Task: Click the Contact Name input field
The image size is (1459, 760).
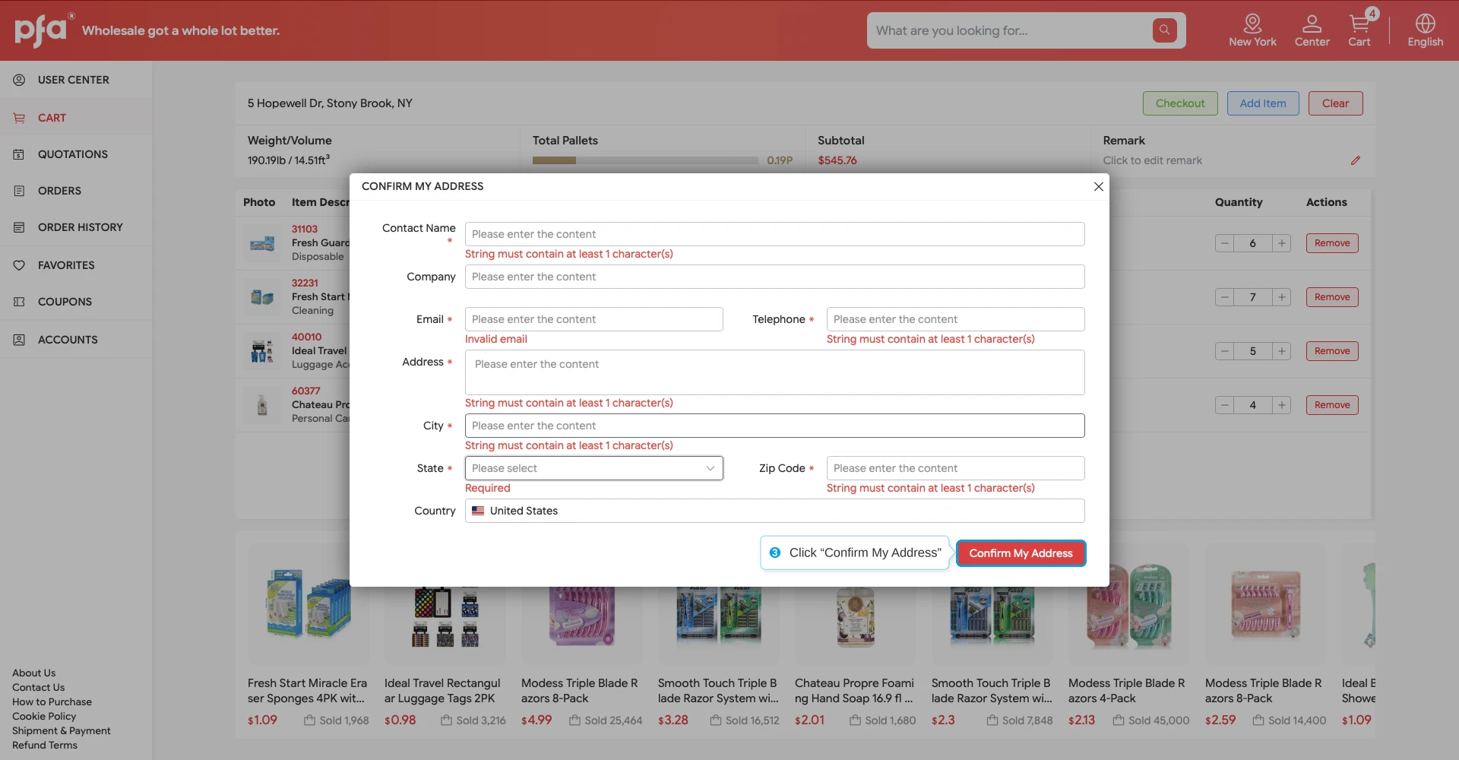Action: tap(774, 234)
